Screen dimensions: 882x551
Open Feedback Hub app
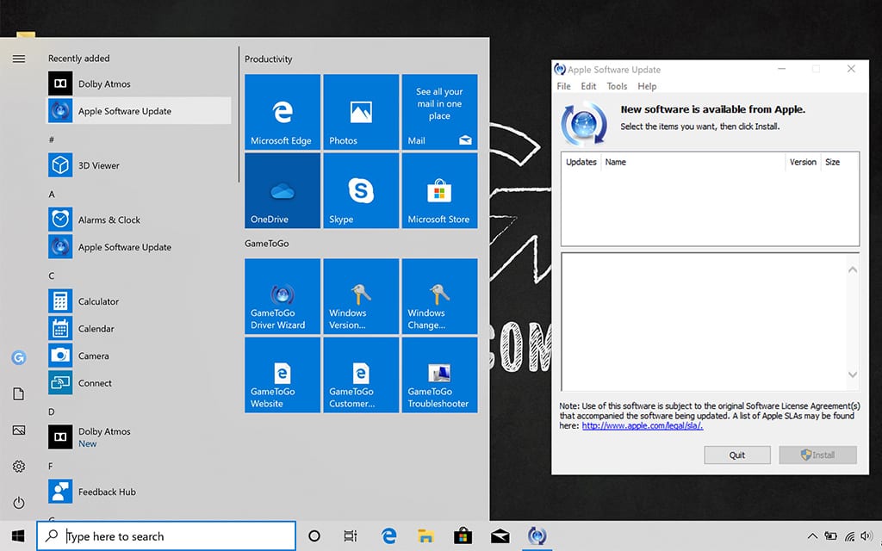139,492
